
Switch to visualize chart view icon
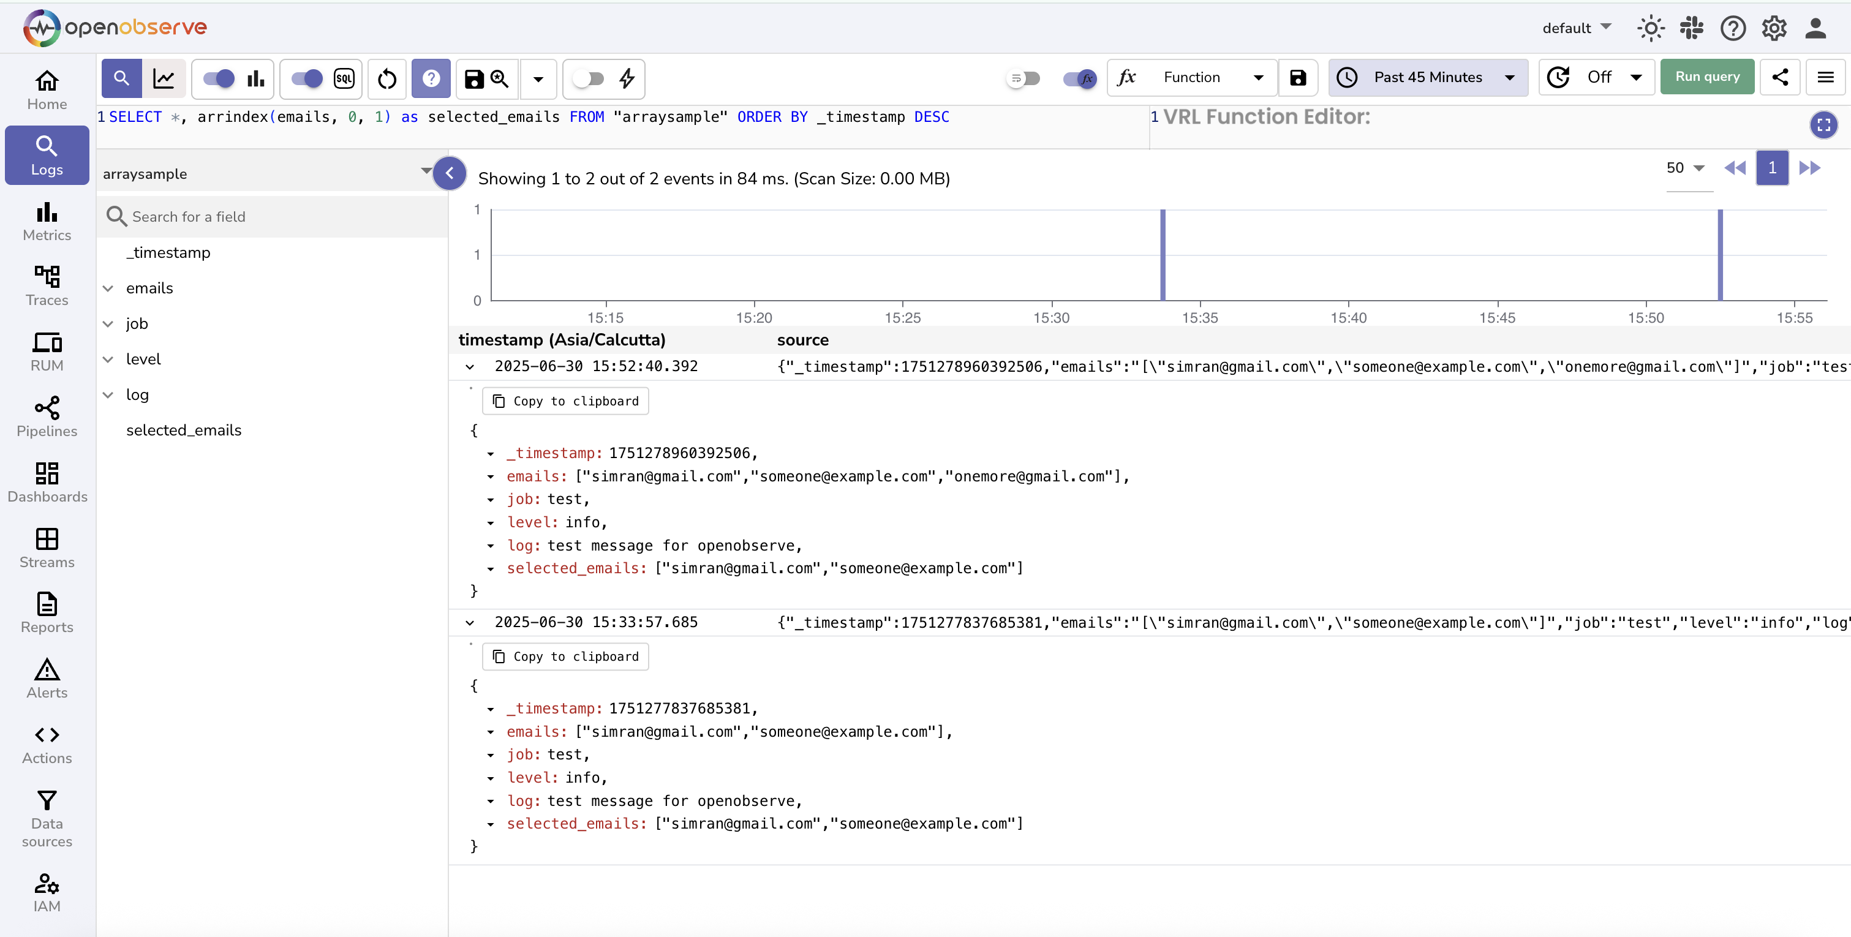164,78
